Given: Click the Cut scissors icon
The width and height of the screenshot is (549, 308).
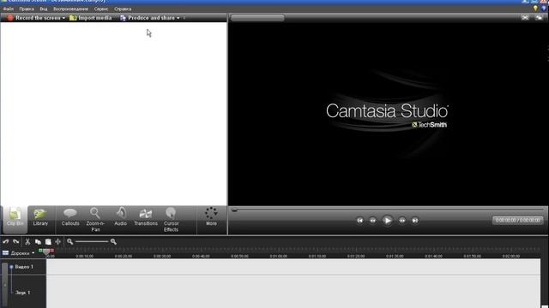Looking at the screenshot, I should [27, 241].
